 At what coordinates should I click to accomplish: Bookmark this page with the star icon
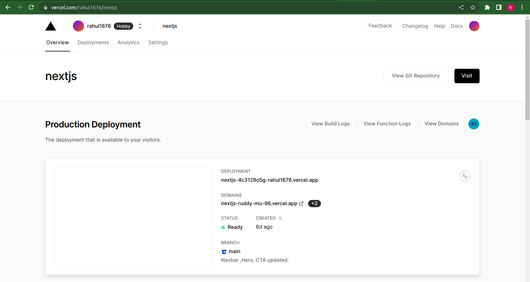[x=473, y=7]
